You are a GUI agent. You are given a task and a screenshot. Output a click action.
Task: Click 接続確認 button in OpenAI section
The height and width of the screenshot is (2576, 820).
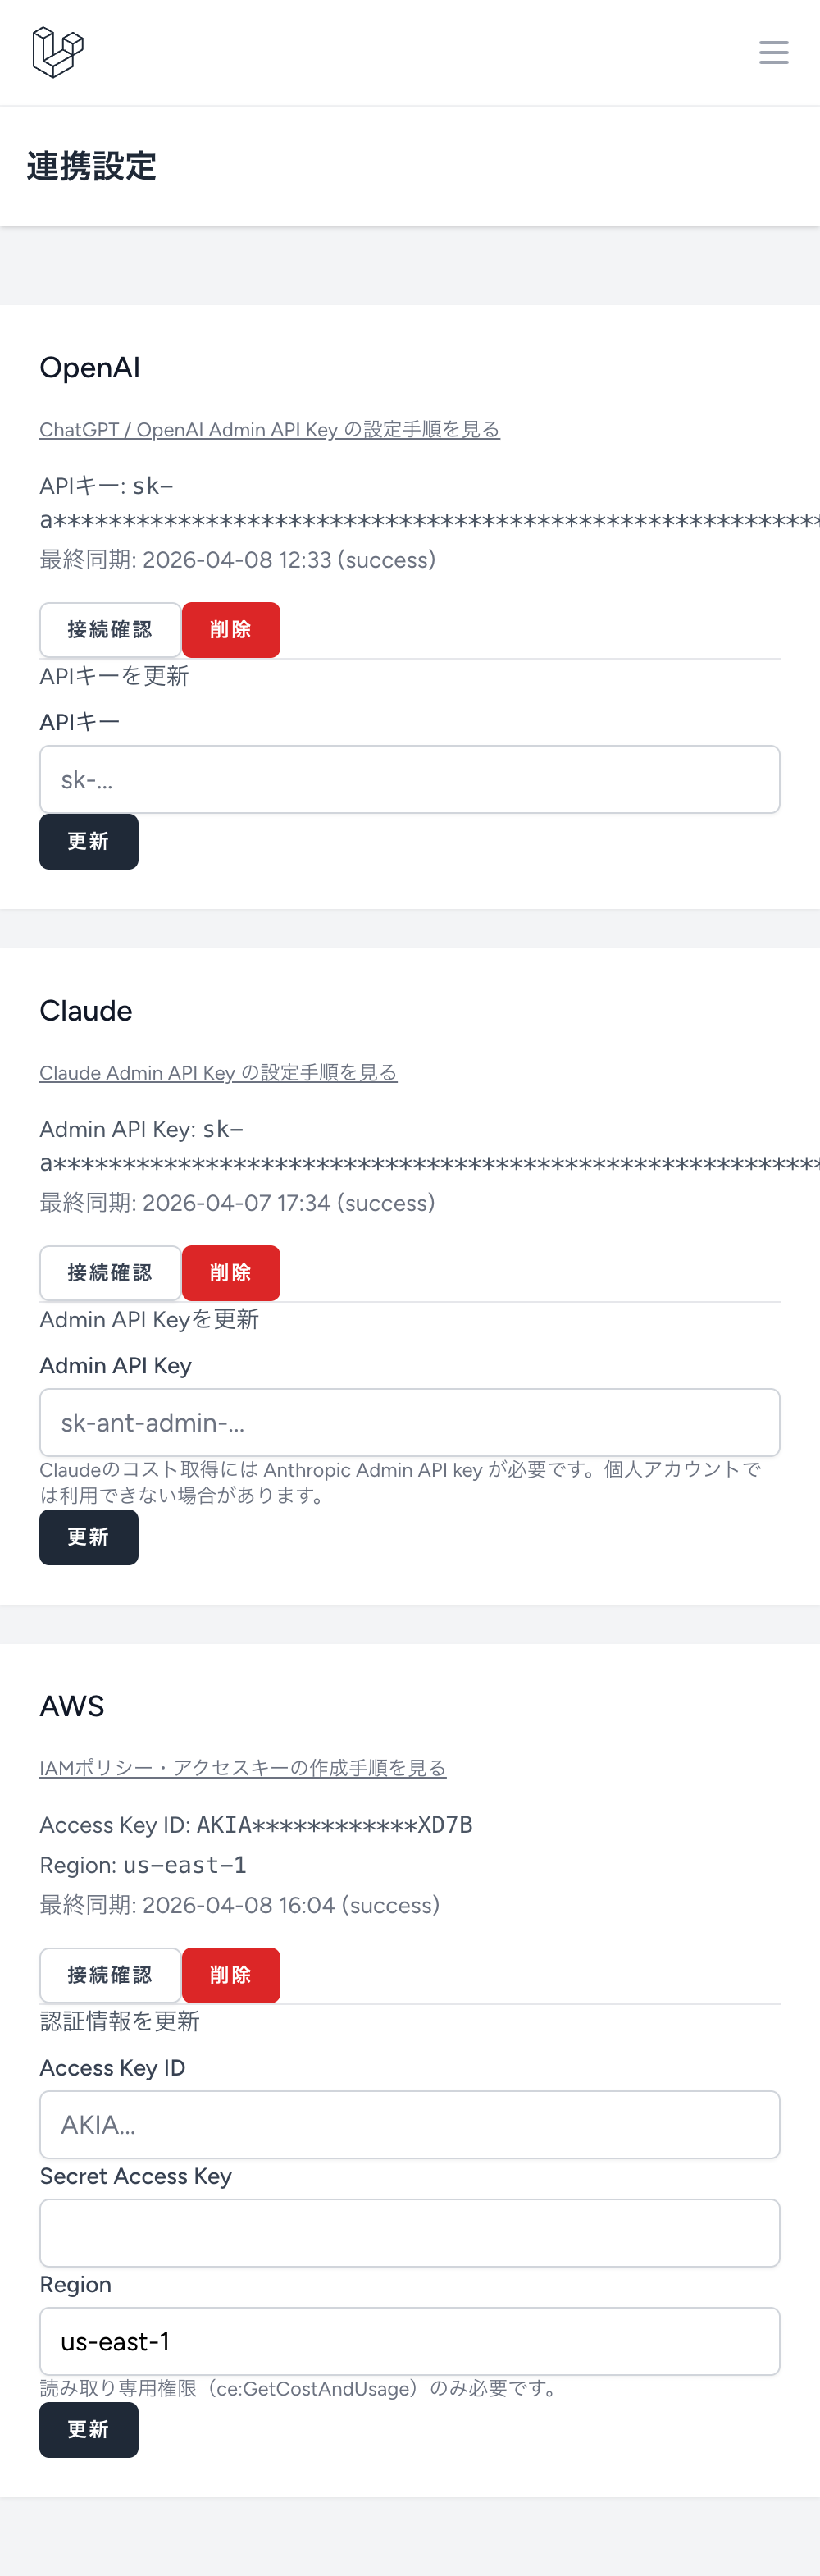110,629
